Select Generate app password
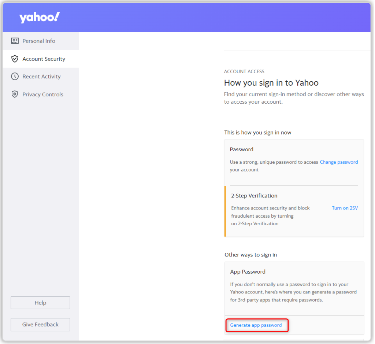Viewport: 375px width, 344px height. click(x=257, y=325)
